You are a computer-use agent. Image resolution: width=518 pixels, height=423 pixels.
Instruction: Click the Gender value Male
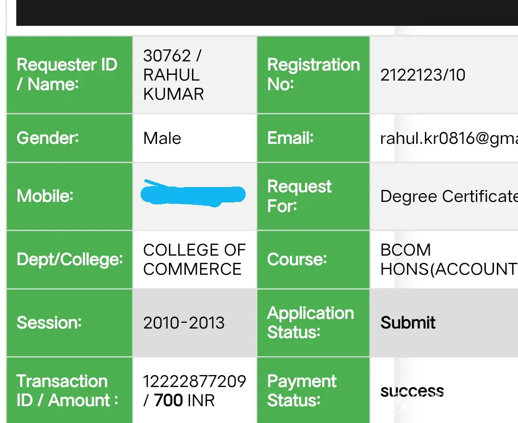click(x=162, y=139)
